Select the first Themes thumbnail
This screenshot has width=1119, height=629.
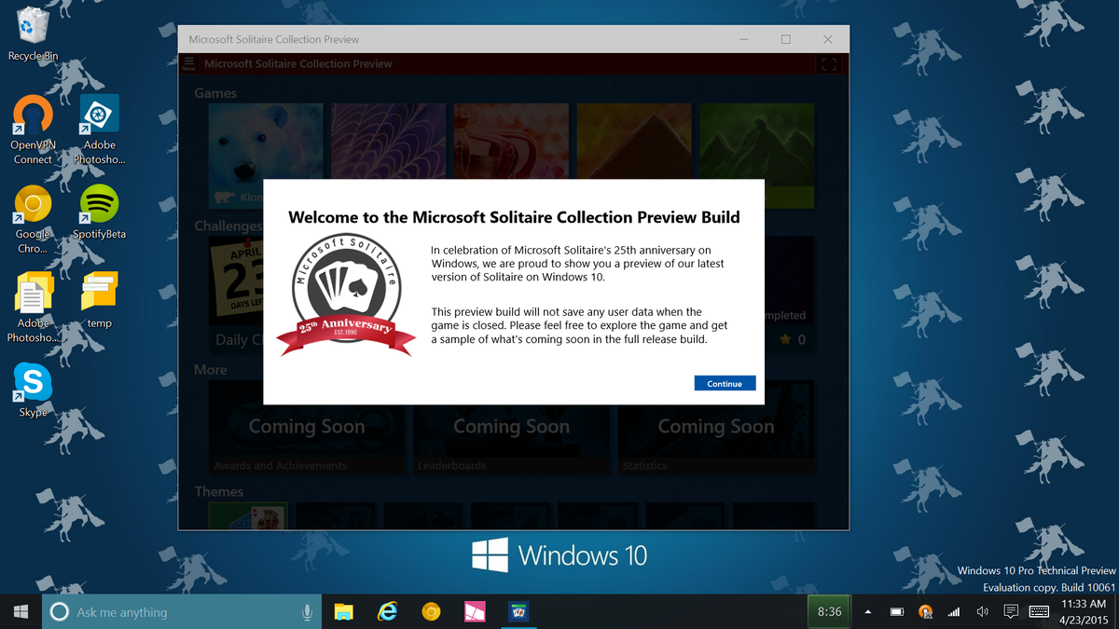click(x=248, y=515)
